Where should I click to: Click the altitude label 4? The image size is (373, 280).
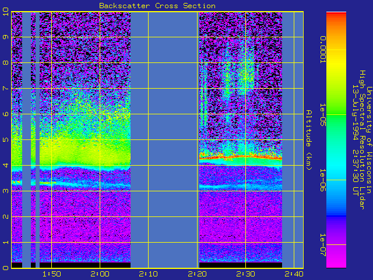click(x=6, y=166)
